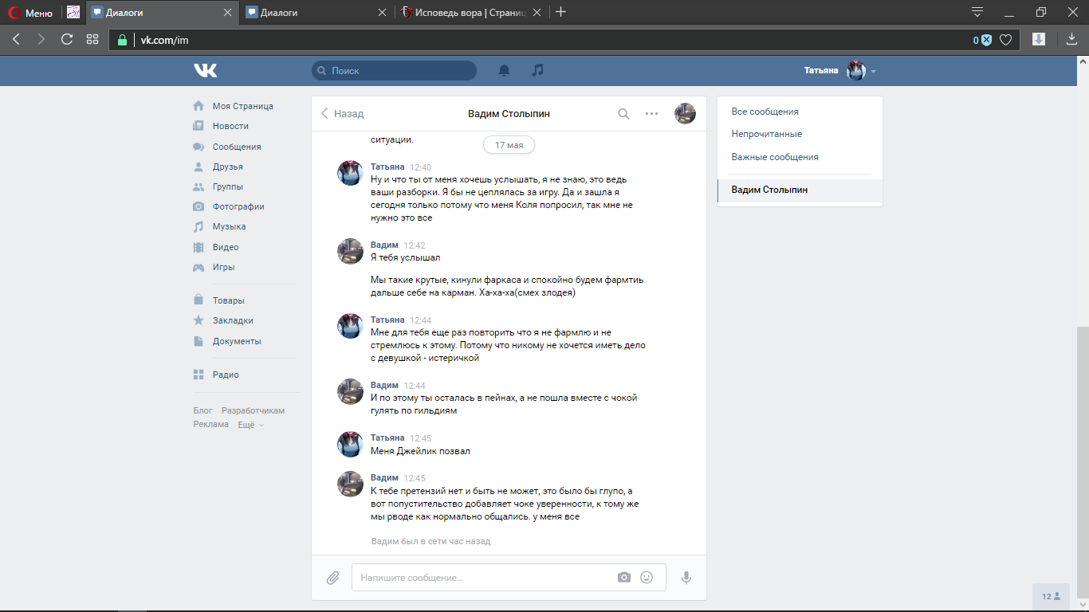Open the three-dots chat actions menu

click(651, 114)
